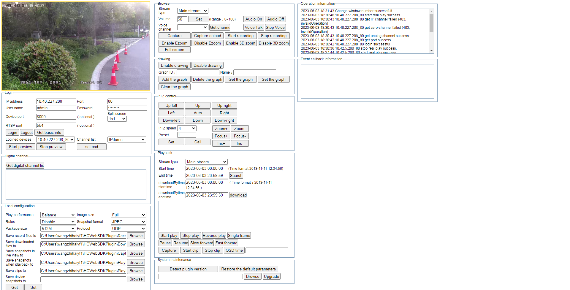Viewport: 570px width, 290px height.
Task: Click the playback Start time field
Action: 207,168
